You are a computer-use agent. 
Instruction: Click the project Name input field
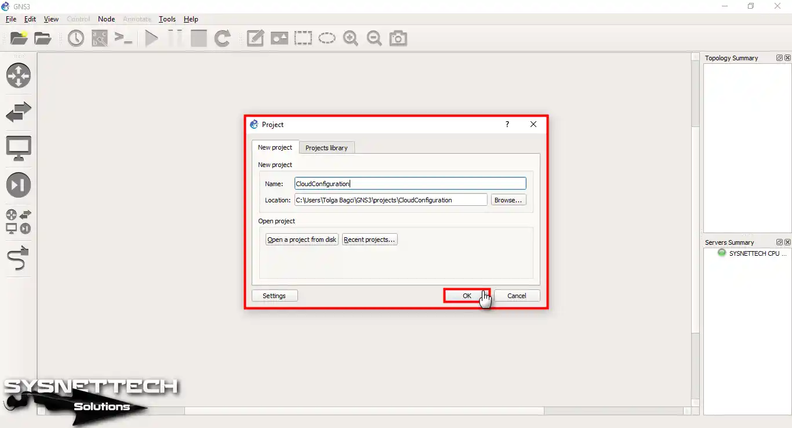coord(410,184)
